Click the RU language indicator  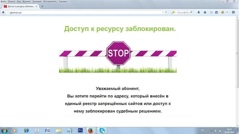pos(203,130)
